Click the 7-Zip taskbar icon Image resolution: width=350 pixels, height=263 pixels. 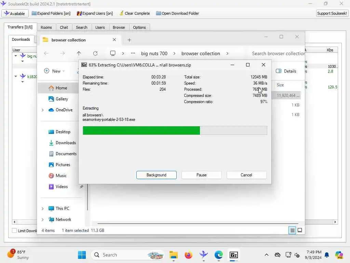tap(234, 255)
